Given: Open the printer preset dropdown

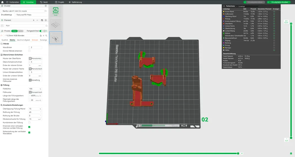Looking at the screenshot, I should [23, 11].
